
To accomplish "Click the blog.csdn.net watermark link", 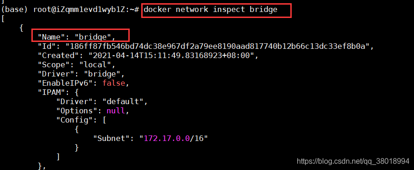I will point(353,161).
